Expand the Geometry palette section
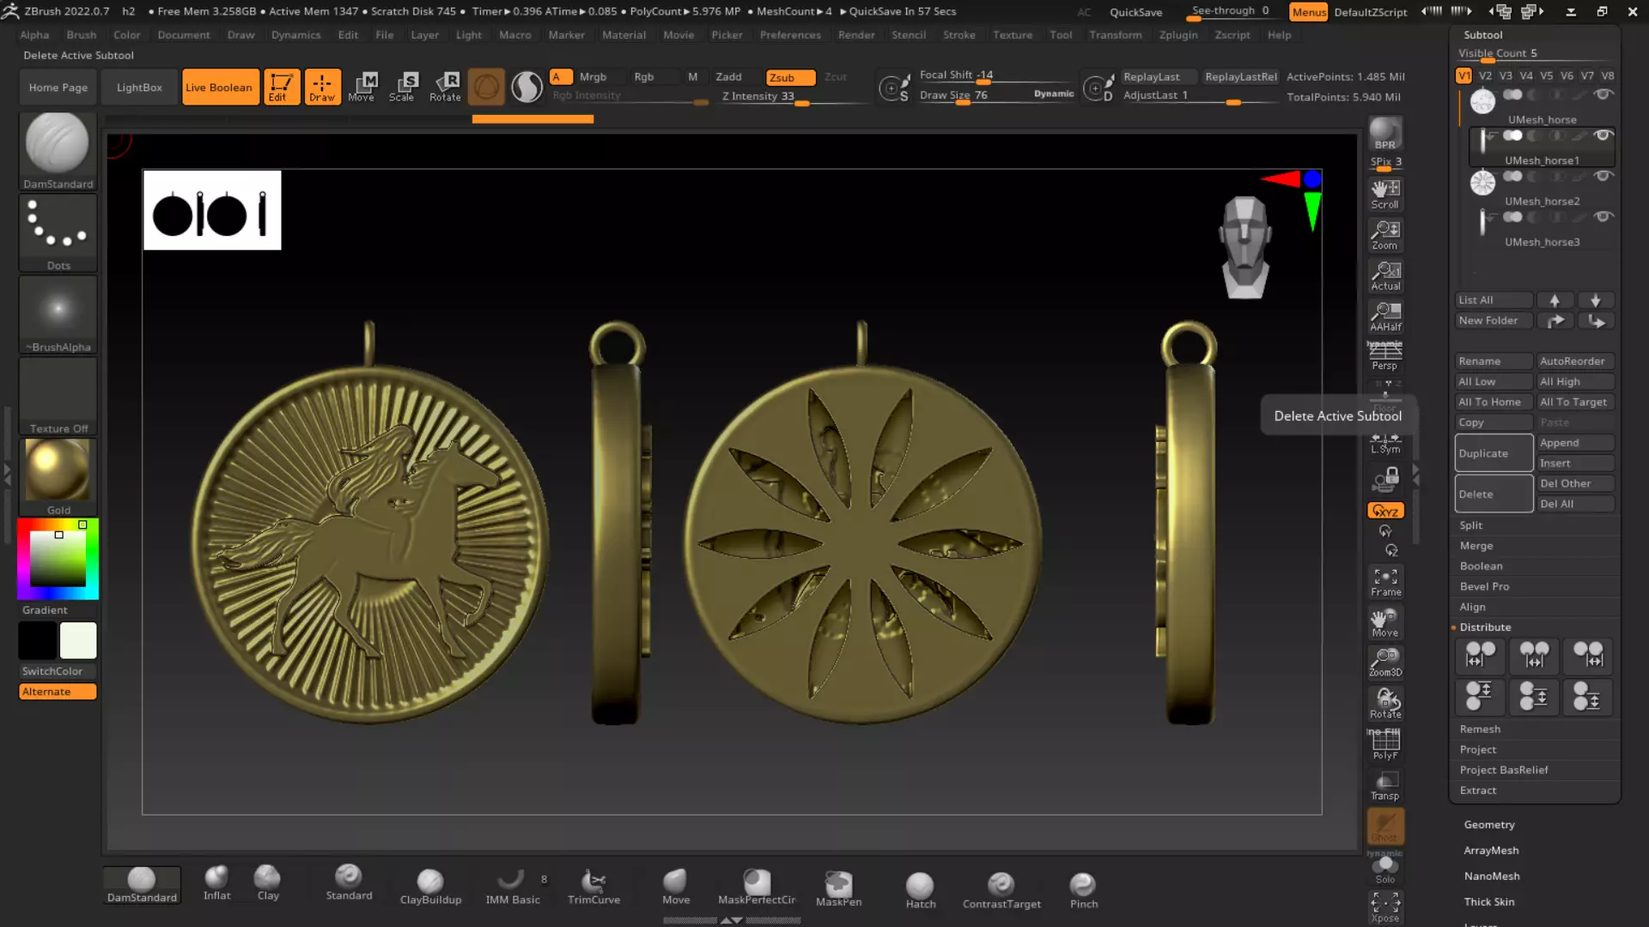The height and width of the screenshot is (927, 1649). (x=1489, y=825)
